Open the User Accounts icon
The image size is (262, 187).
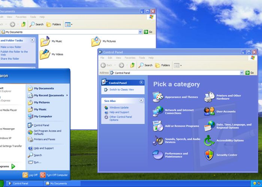point(209,111)
